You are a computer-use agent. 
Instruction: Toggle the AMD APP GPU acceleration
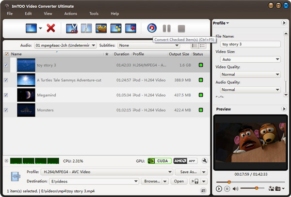[x=185, y=161]
